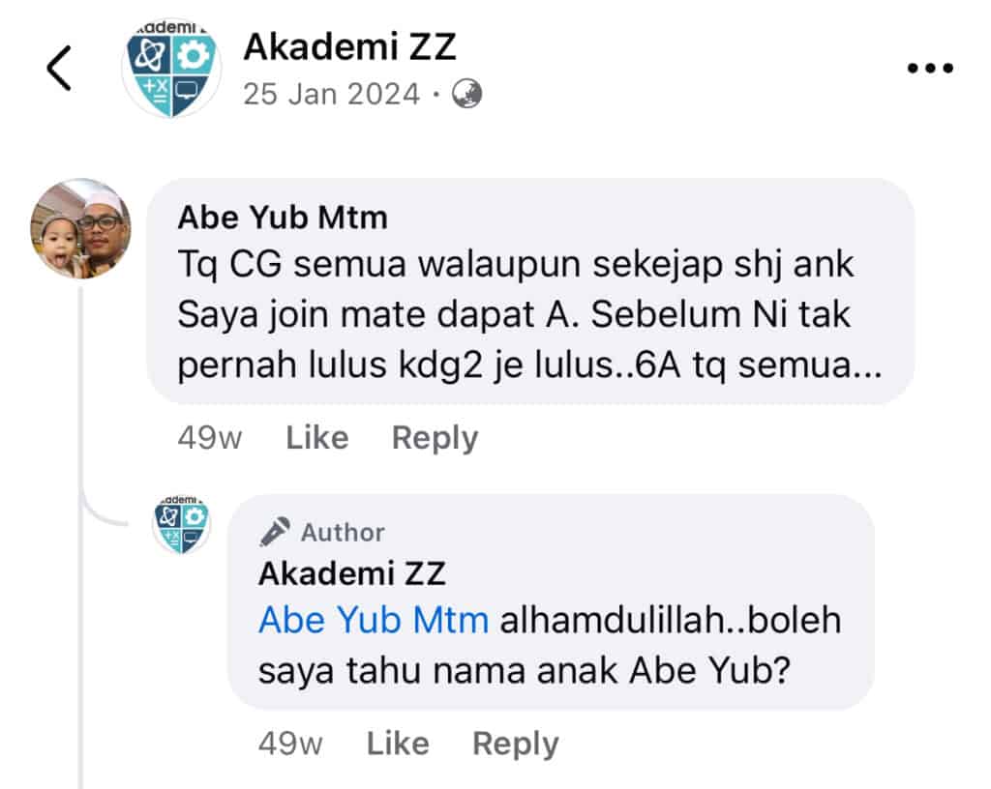991x789 pixels.
Task: Open Akademi ZZ page title in header
Action: point(349,46)
